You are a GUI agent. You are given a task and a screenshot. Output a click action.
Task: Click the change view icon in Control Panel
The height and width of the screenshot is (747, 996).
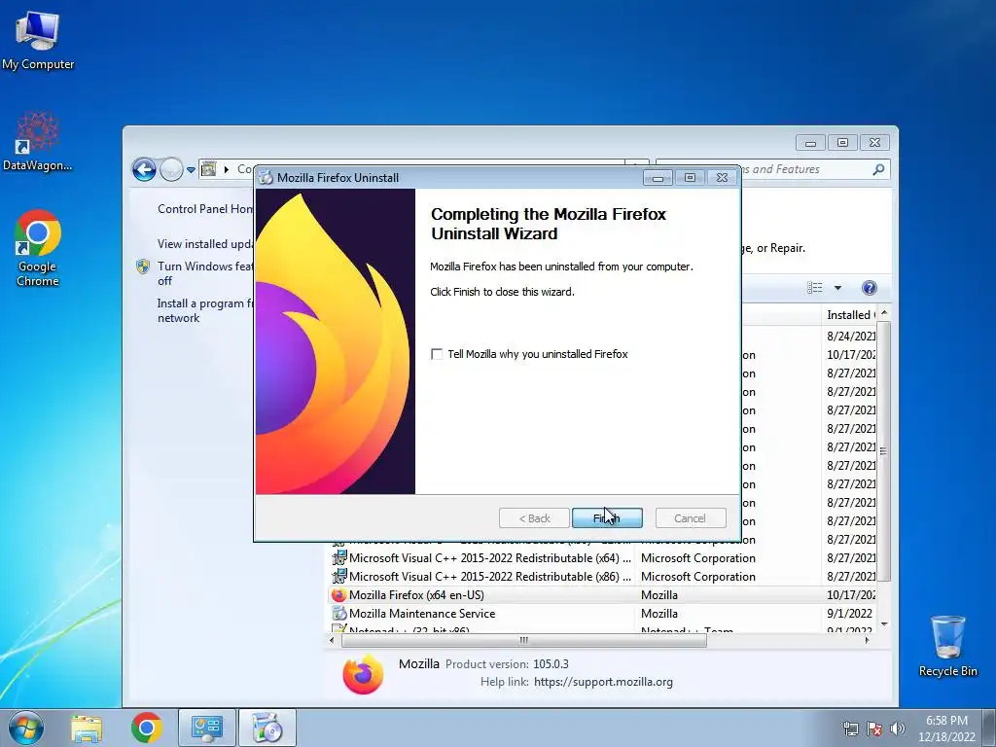tap(814, 288)
